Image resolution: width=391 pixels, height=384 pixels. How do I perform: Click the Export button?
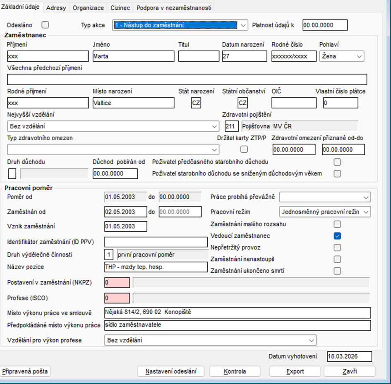(x=295, y=372)
